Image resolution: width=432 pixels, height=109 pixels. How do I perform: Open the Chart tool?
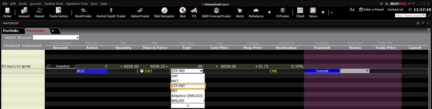click(x=300, y=13)
